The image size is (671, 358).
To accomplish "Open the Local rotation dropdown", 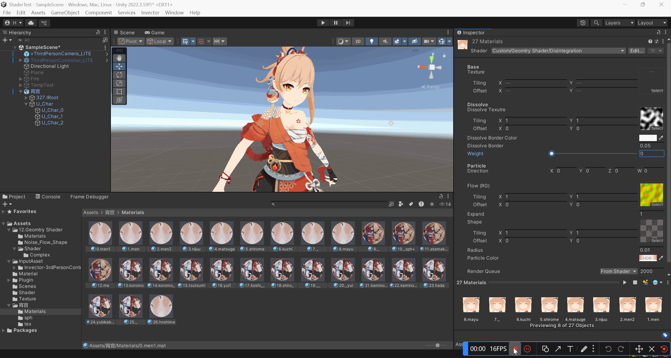I will coord(160,41).
